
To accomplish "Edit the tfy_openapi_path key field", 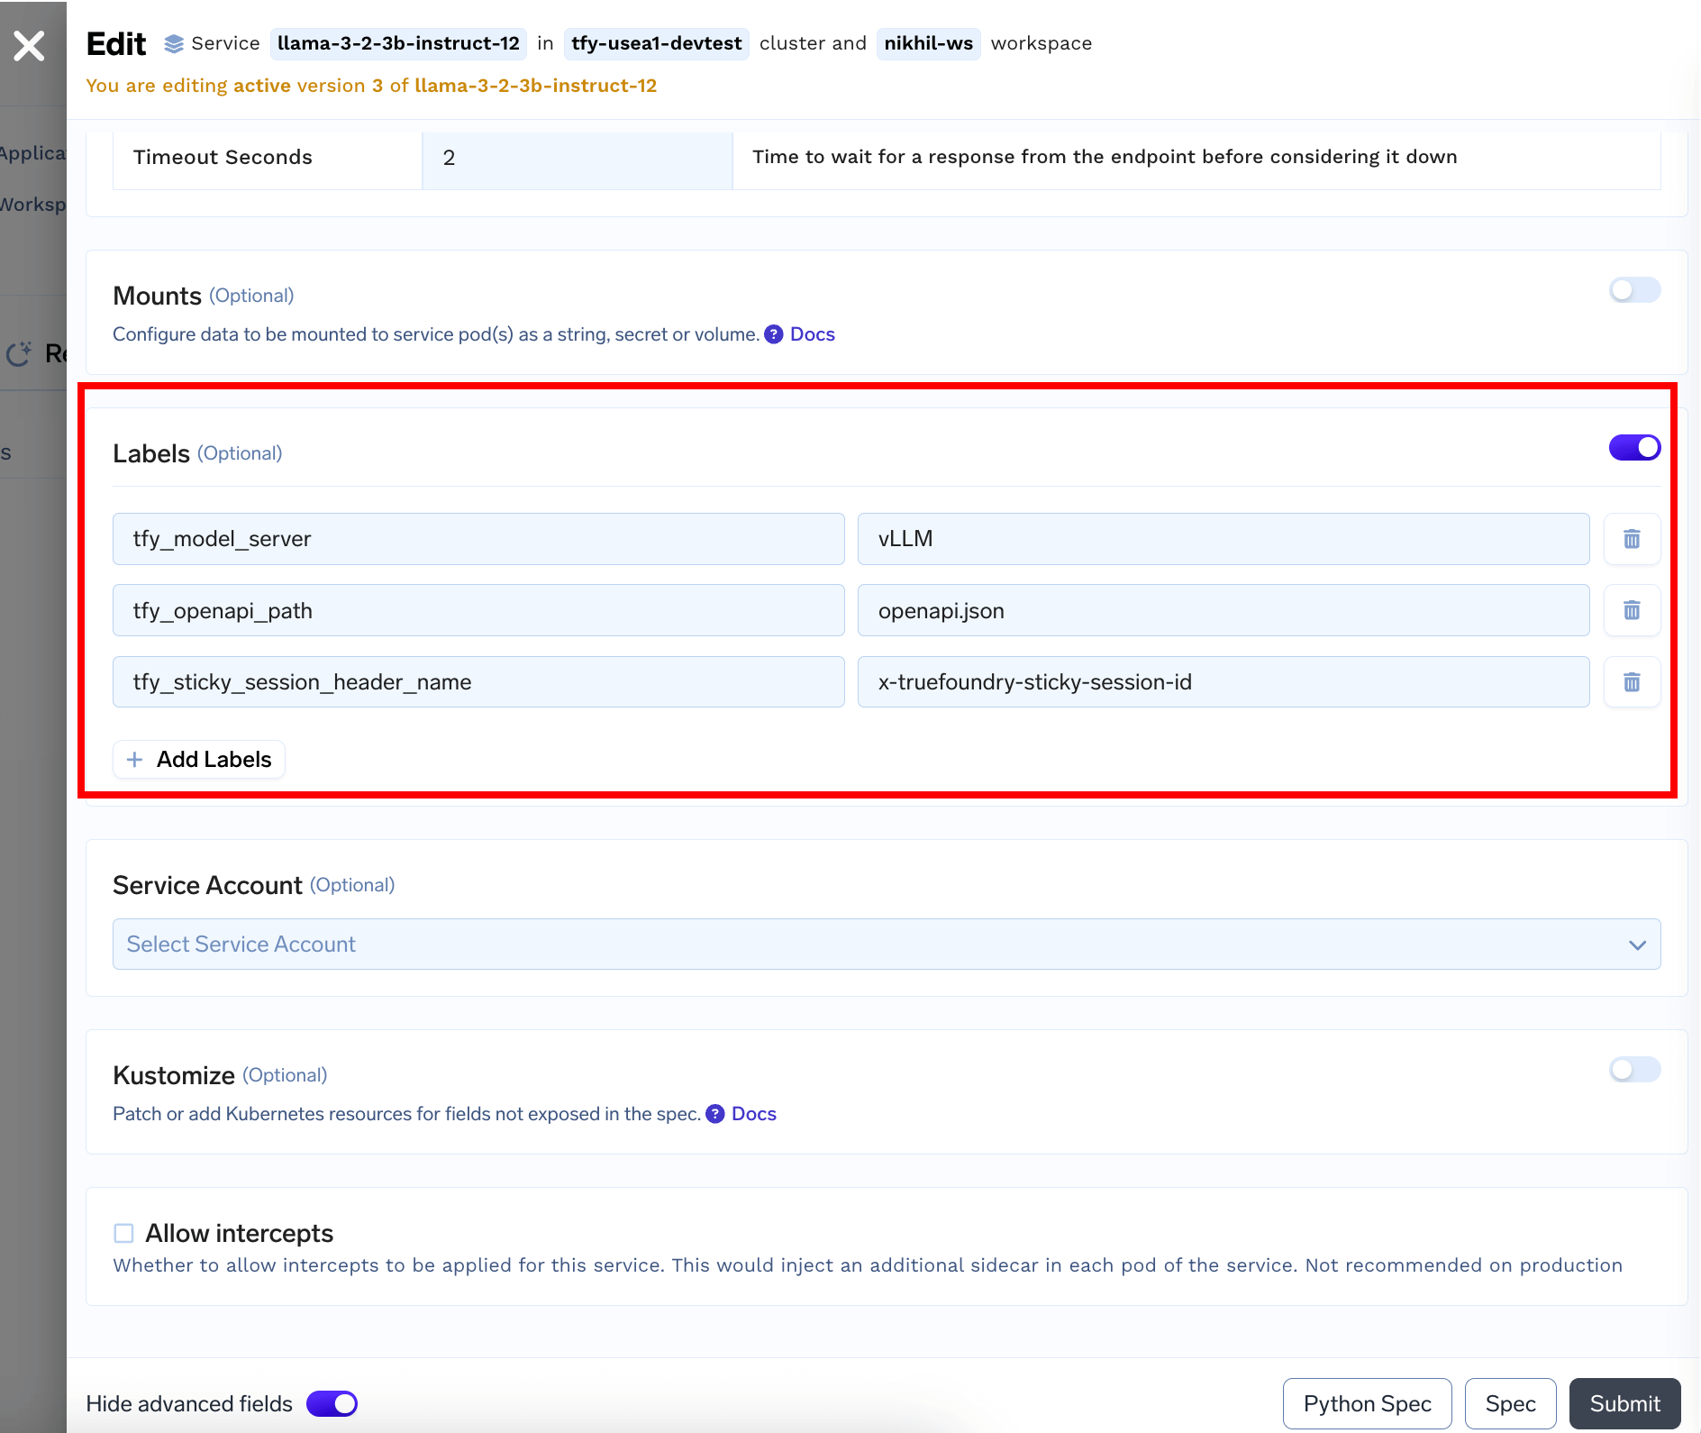I will (478, 610).
